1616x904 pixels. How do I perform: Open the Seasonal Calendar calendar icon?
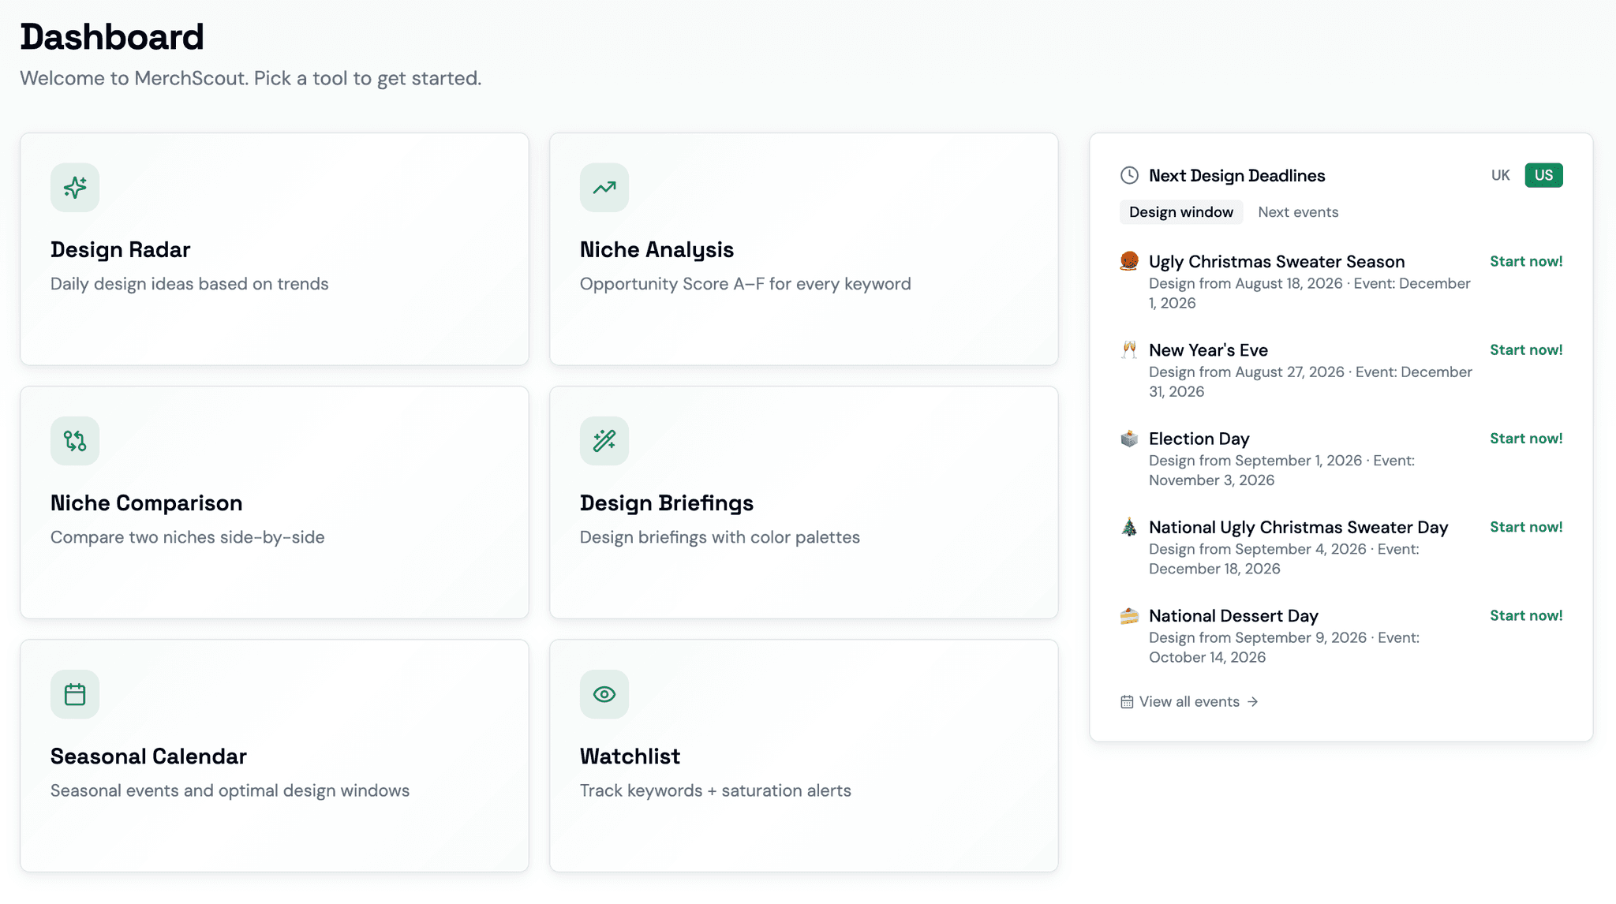pos(75,694)
